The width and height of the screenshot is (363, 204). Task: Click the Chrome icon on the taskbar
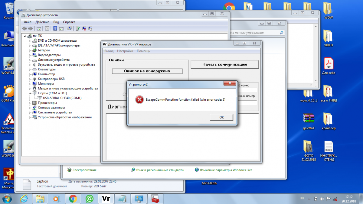click(x=73, y=199)
